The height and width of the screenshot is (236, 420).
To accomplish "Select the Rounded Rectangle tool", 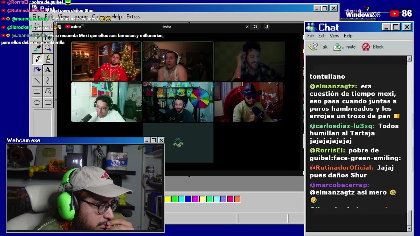I will coord(48,103).
